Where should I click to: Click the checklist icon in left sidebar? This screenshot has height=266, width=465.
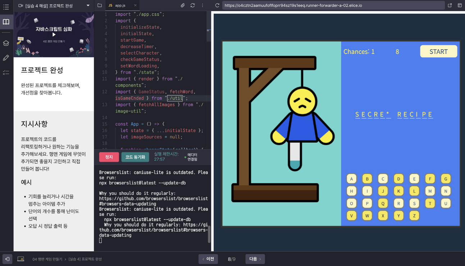(x=6, y=73)
